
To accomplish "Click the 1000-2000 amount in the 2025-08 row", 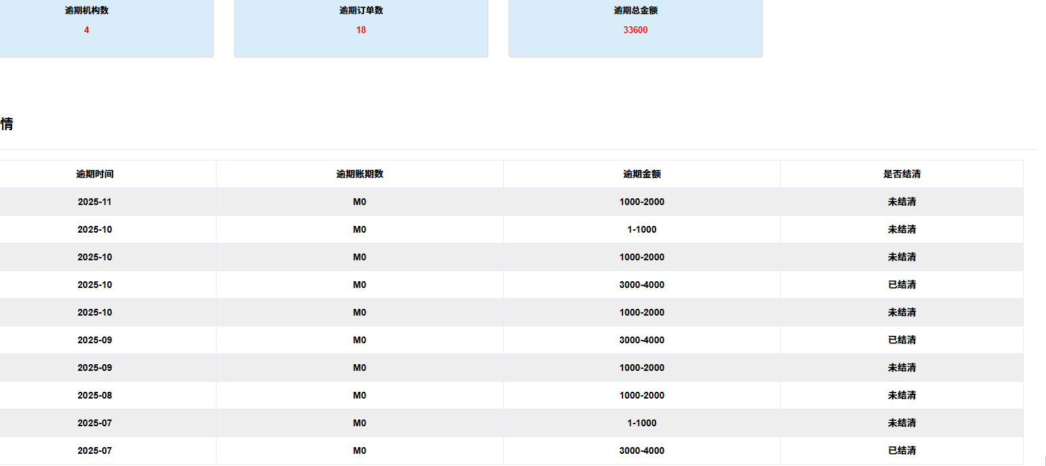I will tap(641, 395).
